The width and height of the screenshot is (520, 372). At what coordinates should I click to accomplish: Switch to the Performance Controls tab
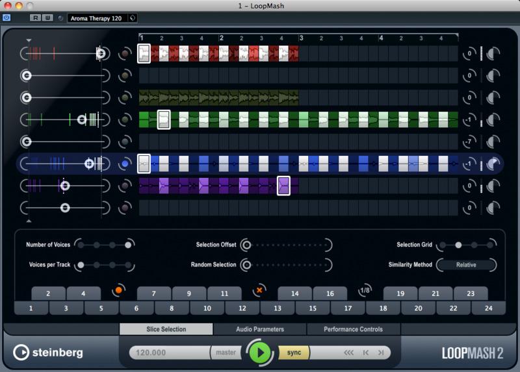point(353,329)
